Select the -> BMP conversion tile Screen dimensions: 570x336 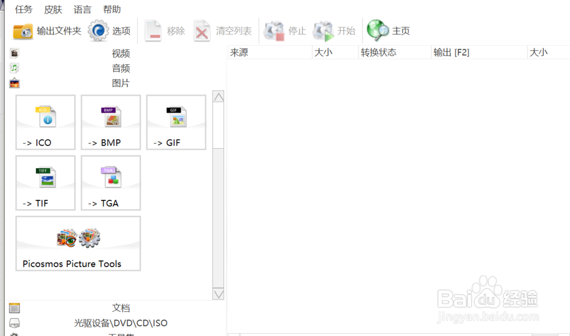[x=111, y=122]
